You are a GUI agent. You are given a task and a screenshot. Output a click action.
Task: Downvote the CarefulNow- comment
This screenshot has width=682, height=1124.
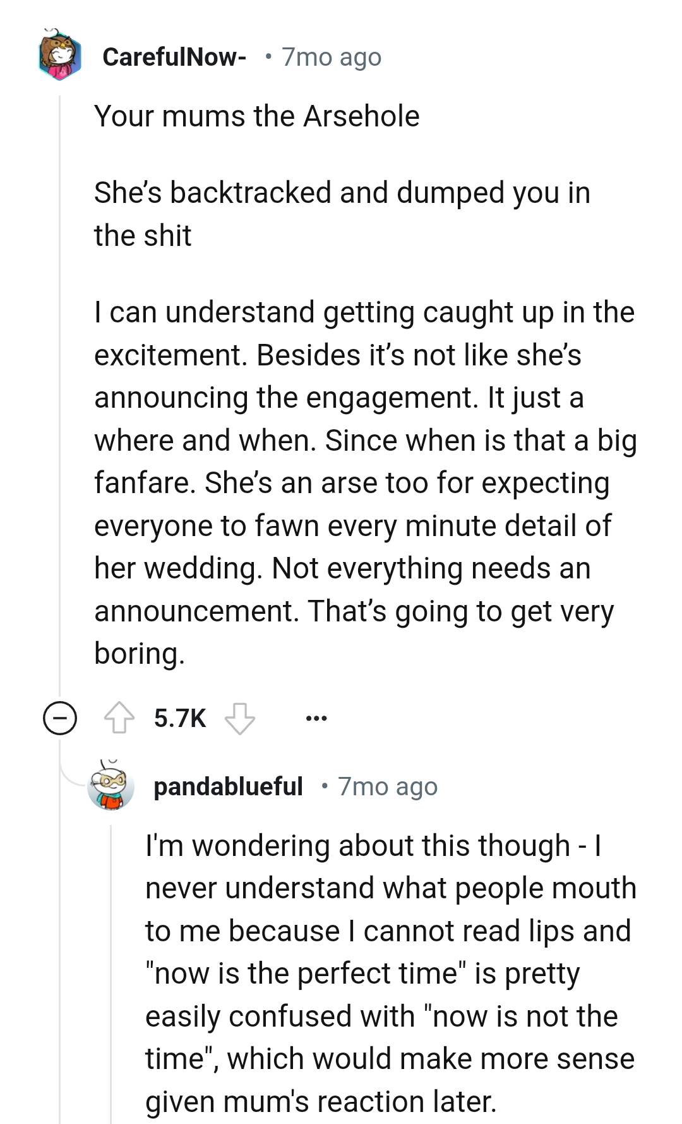tap(240, 718)
